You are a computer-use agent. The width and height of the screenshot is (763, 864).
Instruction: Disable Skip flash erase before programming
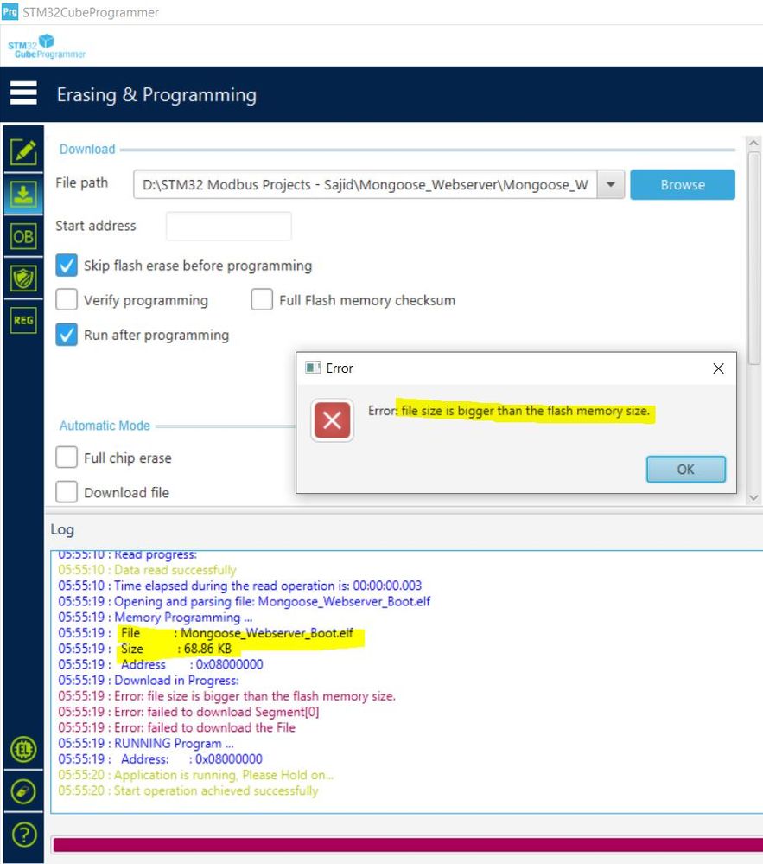(67, 266)
